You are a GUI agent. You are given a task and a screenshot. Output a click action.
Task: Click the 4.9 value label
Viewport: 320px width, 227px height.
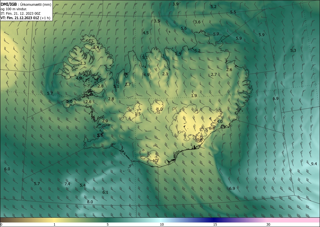click(x=146, y=75)
